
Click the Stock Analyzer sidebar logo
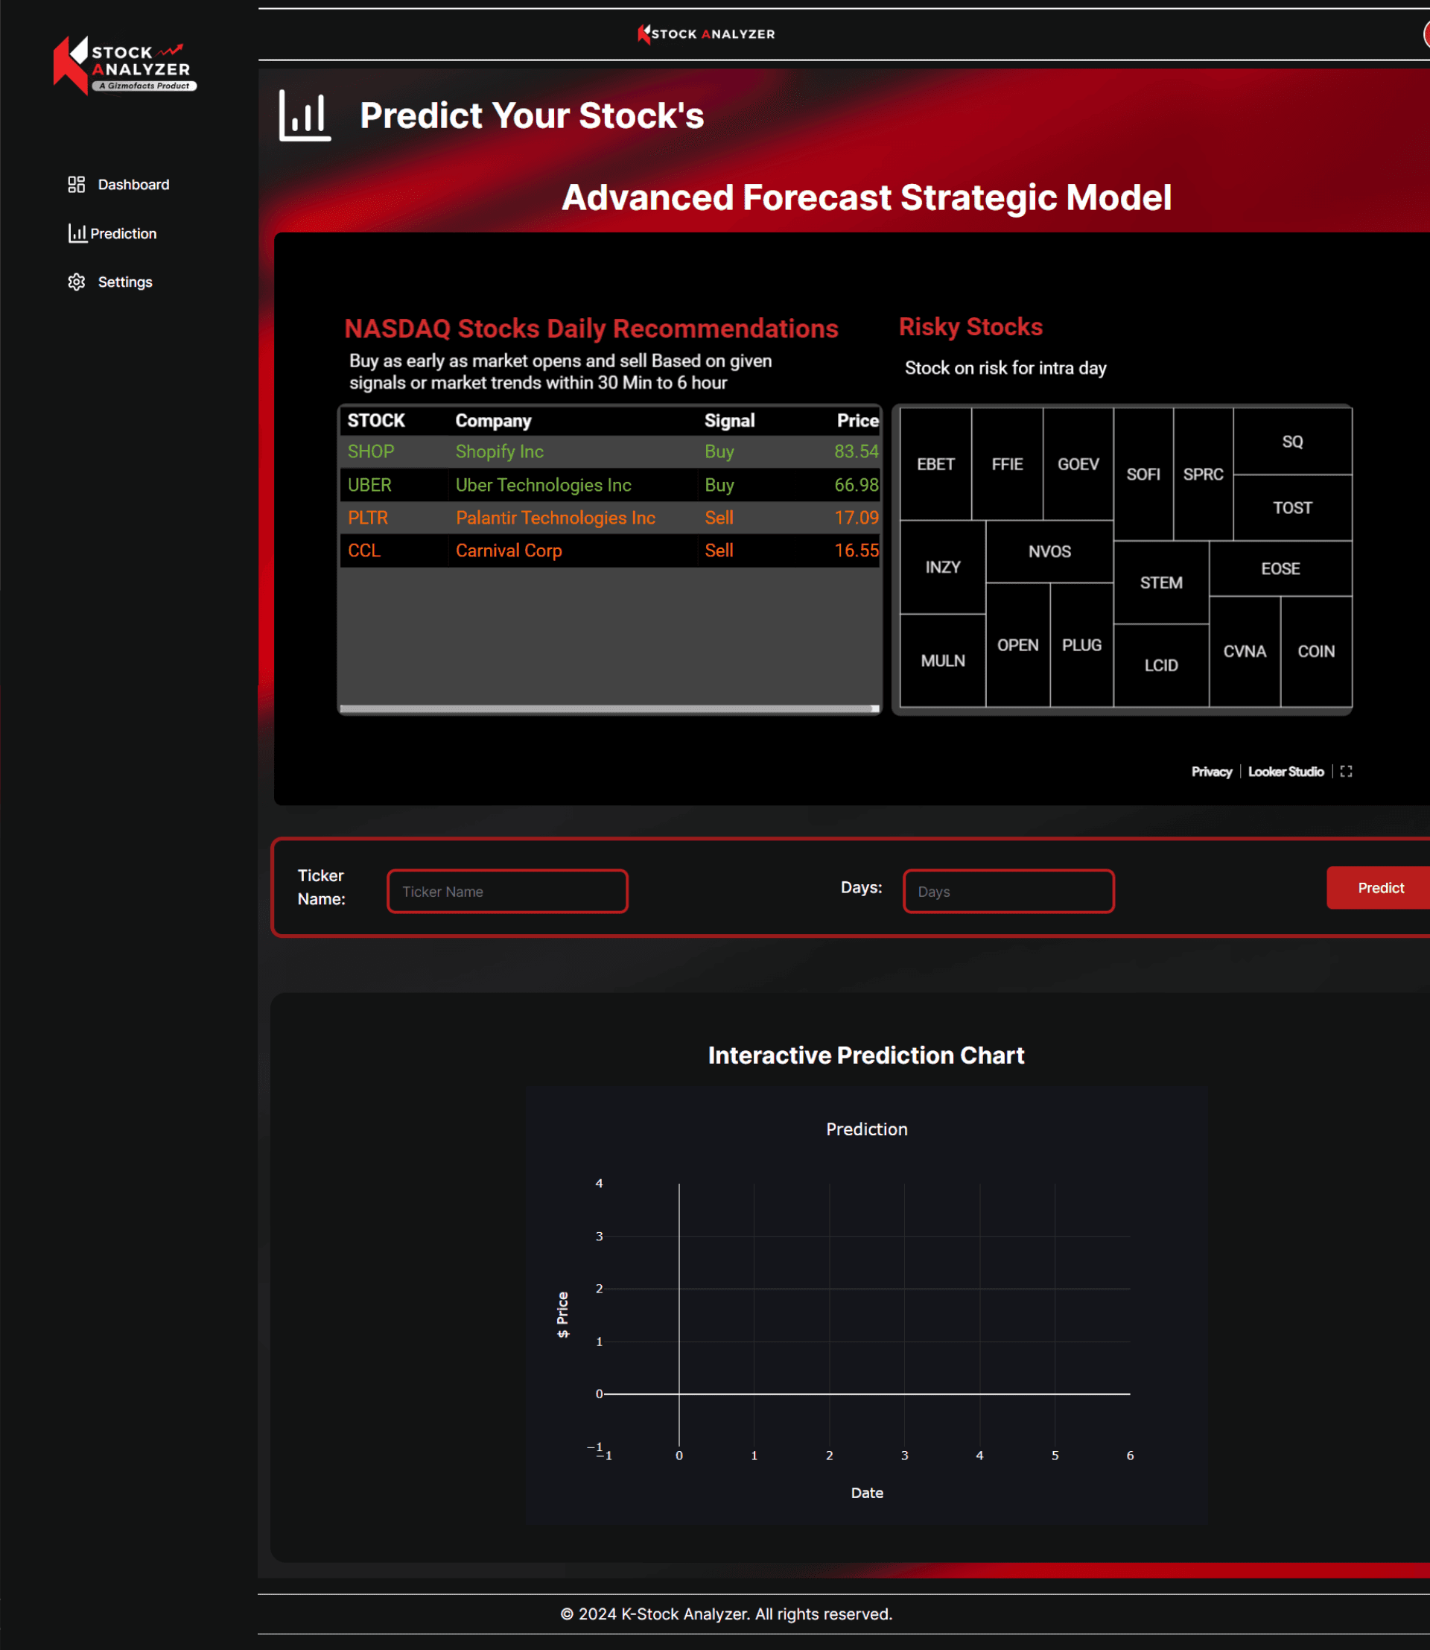[x=124, y=66]
